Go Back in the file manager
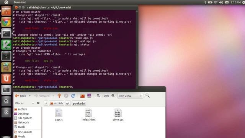Screen dimensions: 245x138 coord(21,96)
